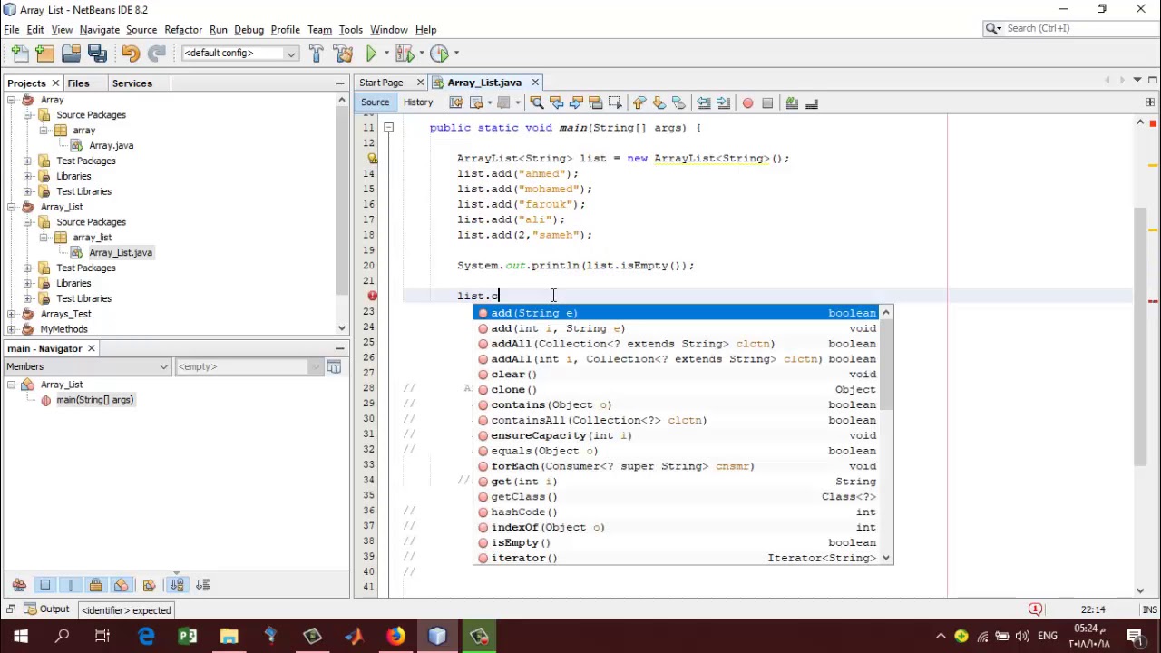Click the Debug Project toolbar icon
Image resolution: width=1161 pixels, height=653 pixels.
(405, 54)
